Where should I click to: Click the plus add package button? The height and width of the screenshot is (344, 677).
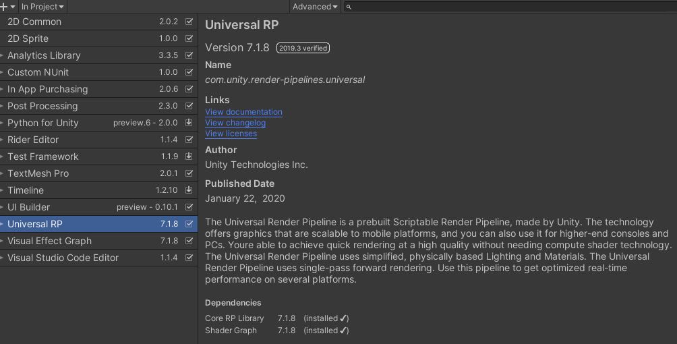pos(7,7)
